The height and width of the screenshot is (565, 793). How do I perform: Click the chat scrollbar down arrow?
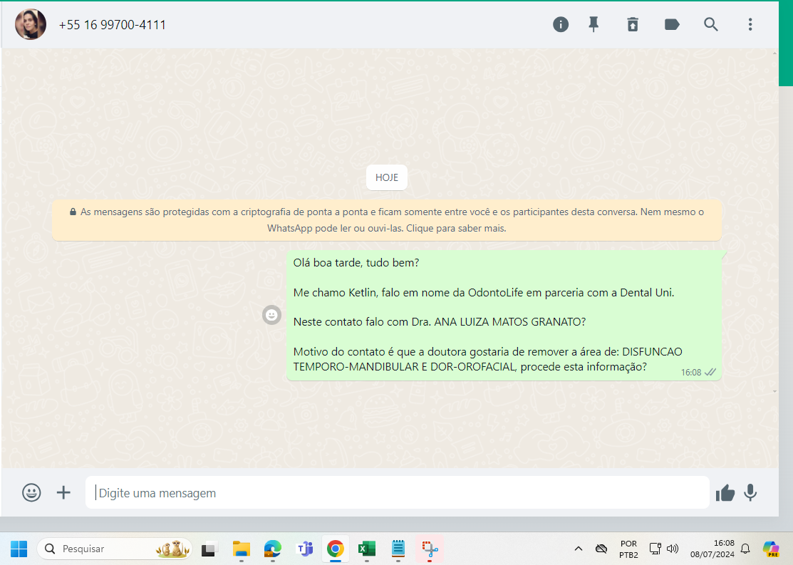pos(774,391)
